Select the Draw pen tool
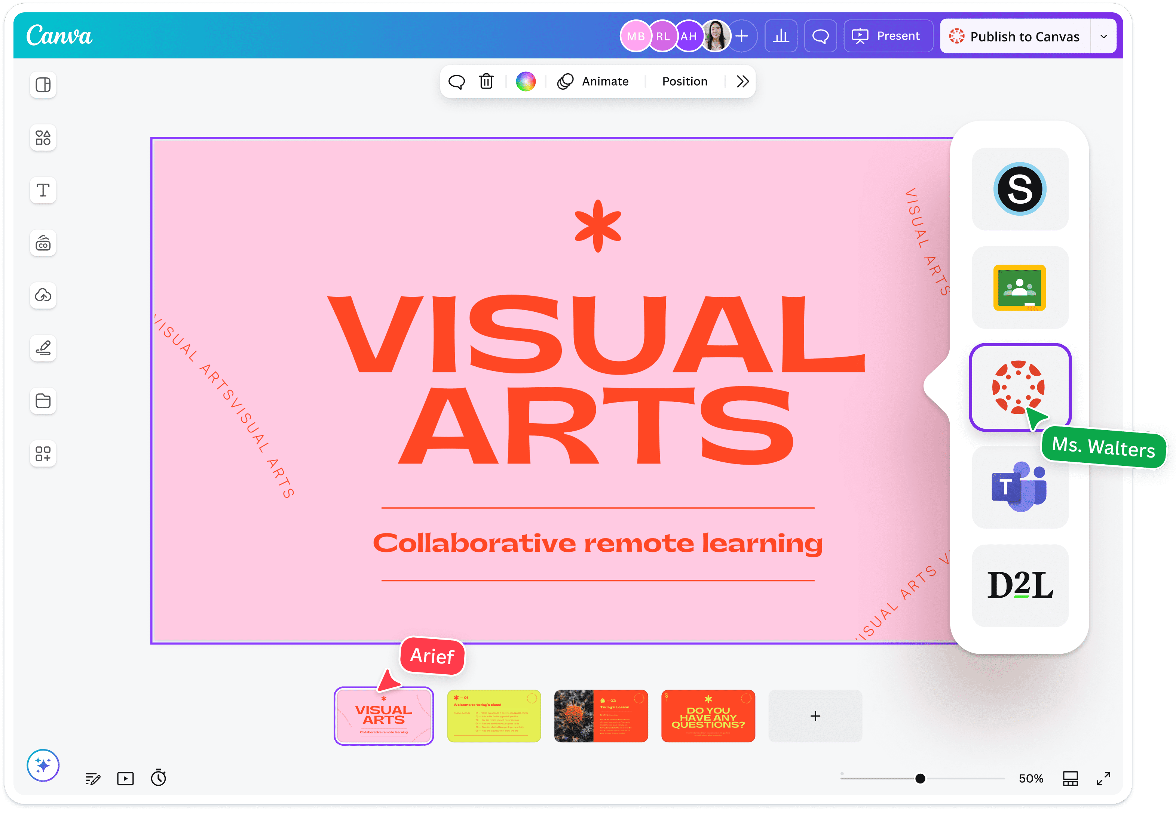1176x813 pixels. tap(43, 348)
